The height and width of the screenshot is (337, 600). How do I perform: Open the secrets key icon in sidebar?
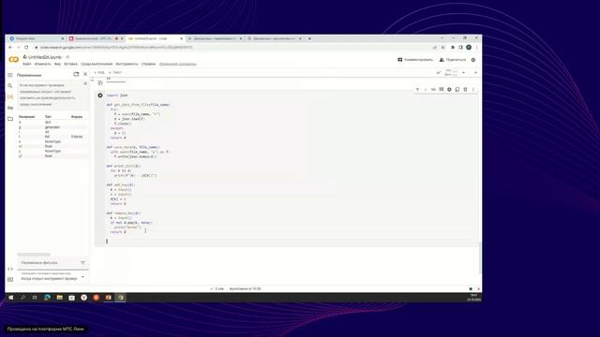tap(10, 109)
